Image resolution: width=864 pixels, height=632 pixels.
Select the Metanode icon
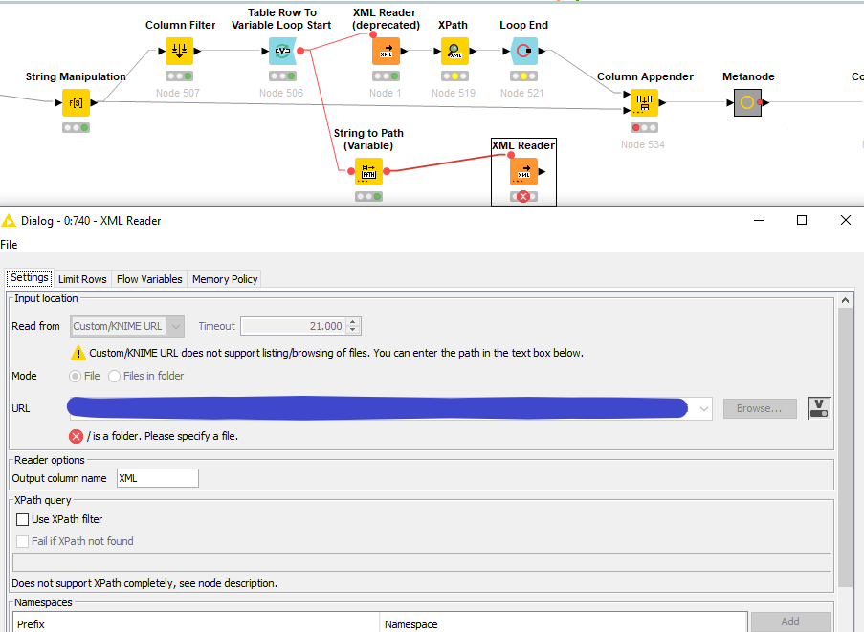click(747, 102)
